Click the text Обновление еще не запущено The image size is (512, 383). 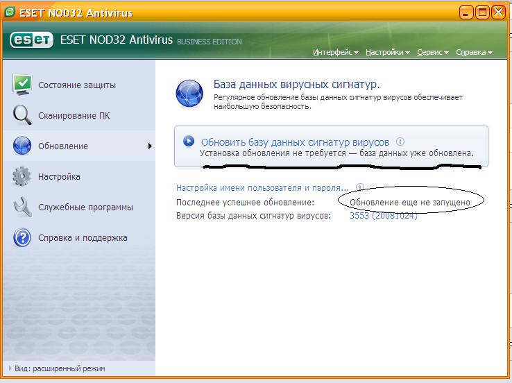[x=410, y=203]
